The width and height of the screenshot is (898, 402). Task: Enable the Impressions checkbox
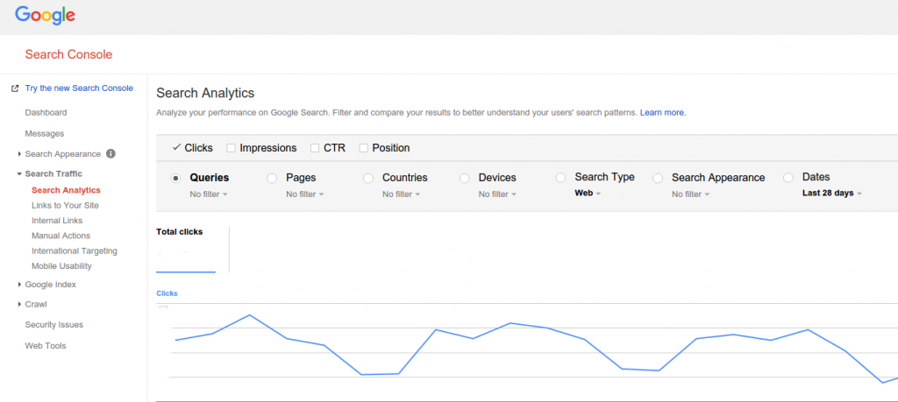coord(231,148)
